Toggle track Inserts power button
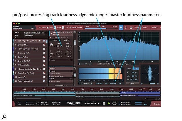Image resolution: width=182 pixels, height=121 pixels. 50,60
